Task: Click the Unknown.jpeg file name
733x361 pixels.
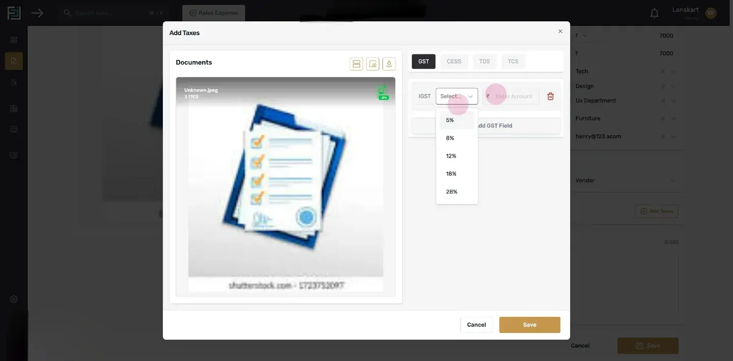Action: pos(201,90)
